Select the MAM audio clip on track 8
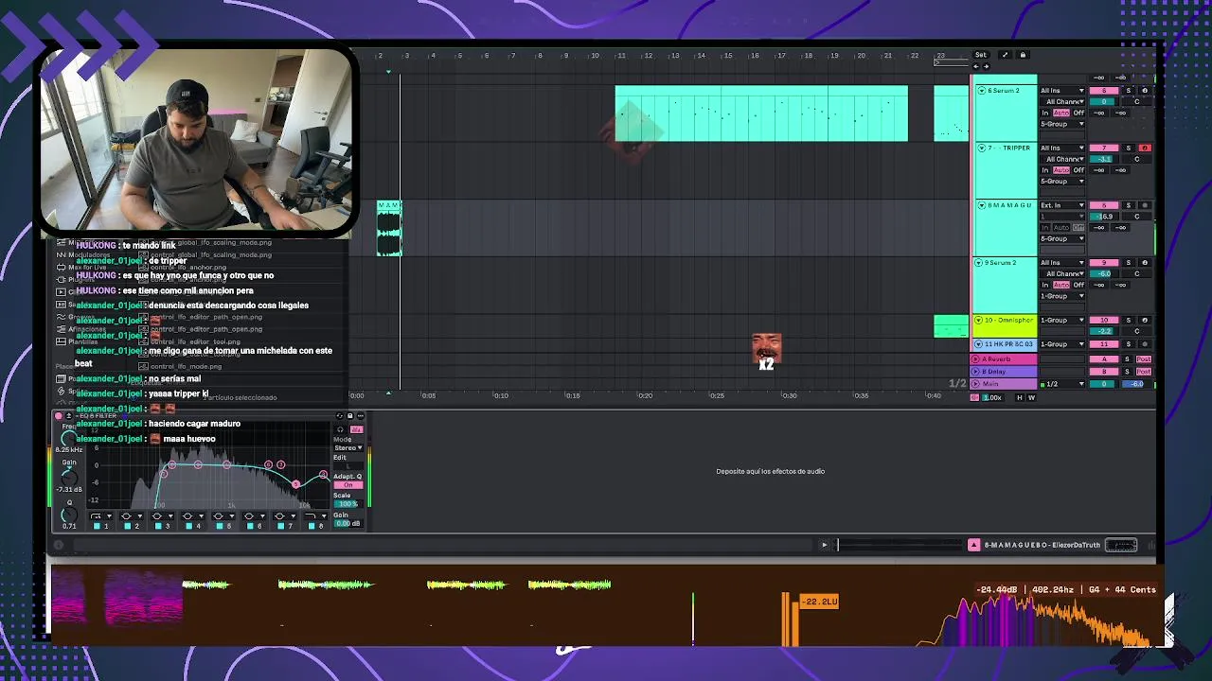 click(389, 228)
